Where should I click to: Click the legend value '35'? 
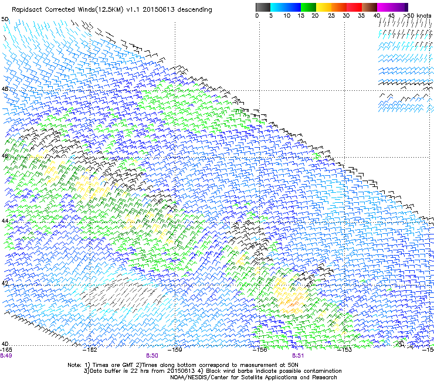coord(361,16)
